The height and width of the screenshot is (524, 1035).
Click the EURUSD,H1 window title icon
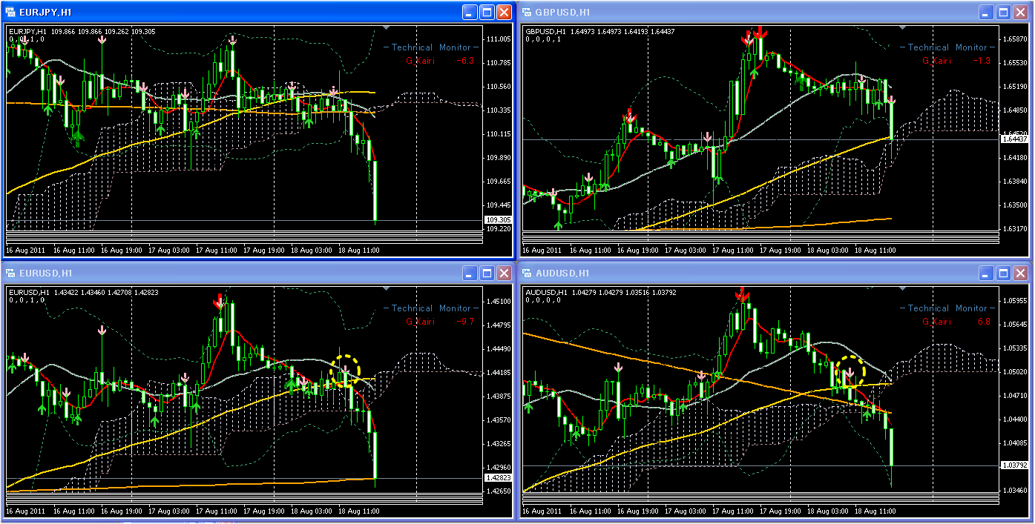click(11, 273)
